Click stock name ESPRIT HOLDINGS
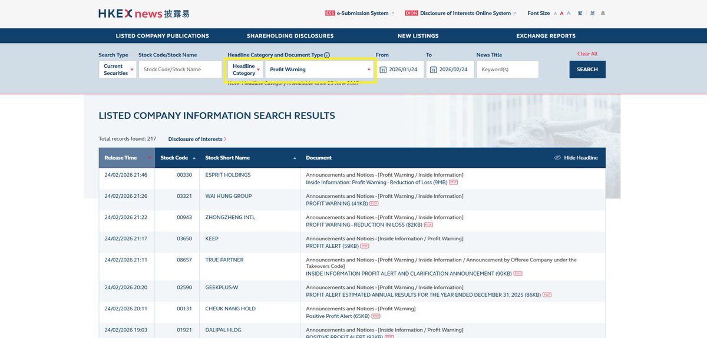Viewport: 707px width, 338px height. coord(228,175)
